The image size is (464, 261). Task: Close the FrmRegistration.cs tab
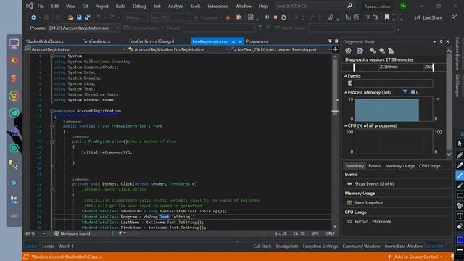(240, 42)
